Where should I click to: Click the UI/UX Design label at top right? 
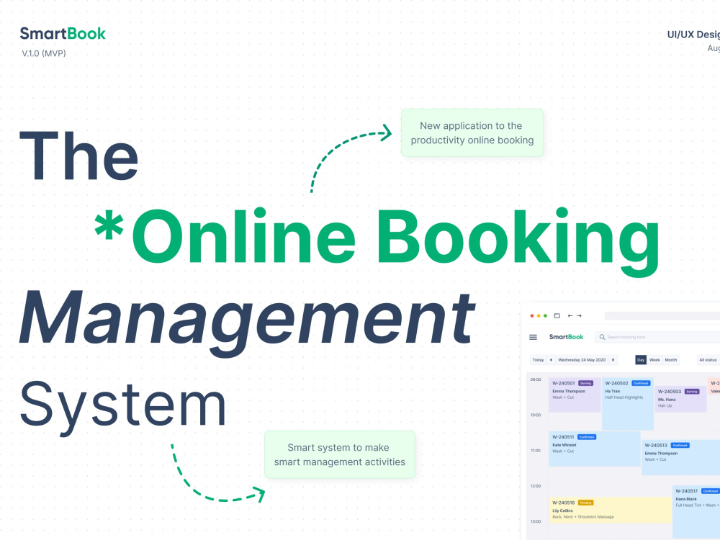click(x=693, y=35)
